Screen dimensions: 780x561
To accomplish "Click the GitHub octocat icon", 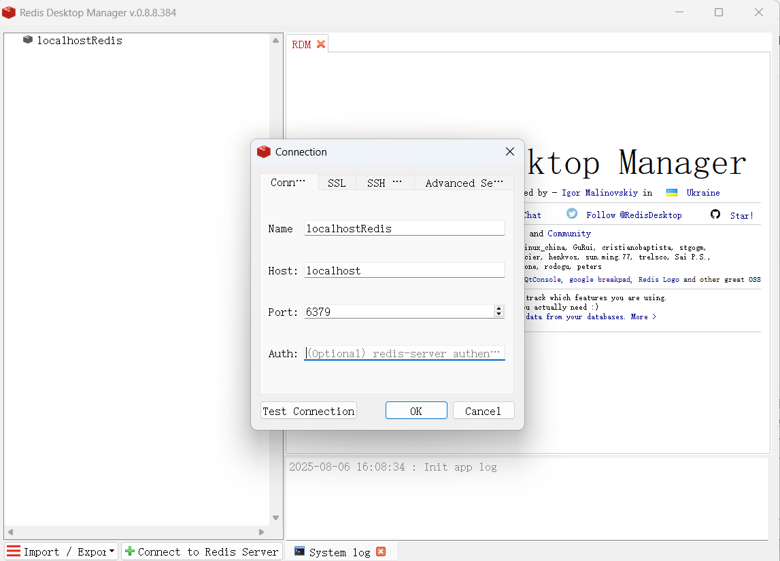I will point(715,214).
